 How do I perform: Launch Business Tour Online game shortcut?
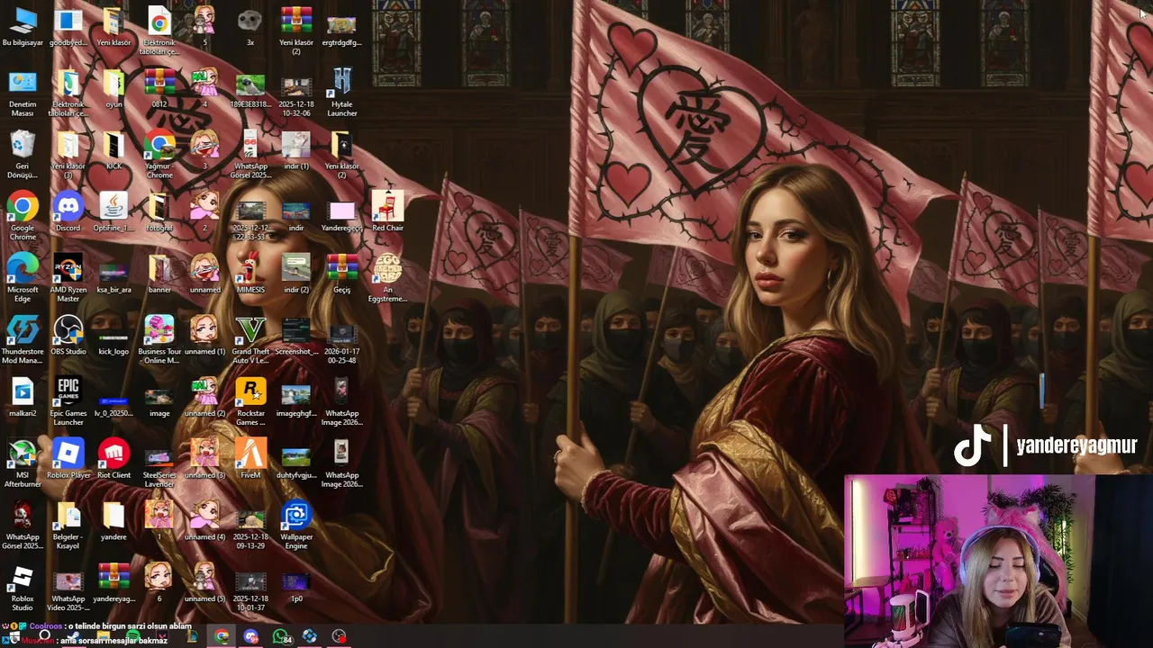pos(159,340)
